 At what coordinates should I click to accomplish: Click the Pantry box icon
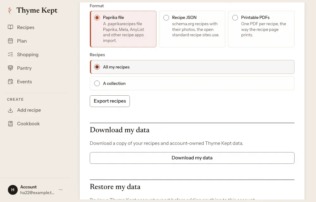pyautogui.click(x=10, y=68)
